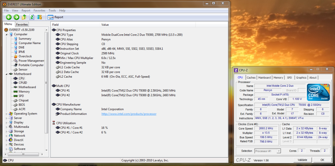The height and width of the screenshot is (166, 335).
Task: Select the SPD tree item
Action: (21, 96)
